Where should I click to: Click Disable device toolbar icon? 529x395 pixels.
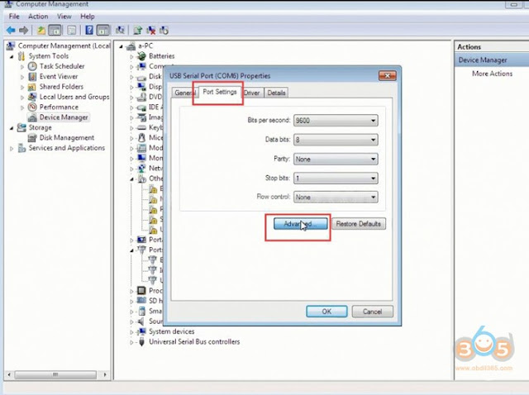[164, 31]
